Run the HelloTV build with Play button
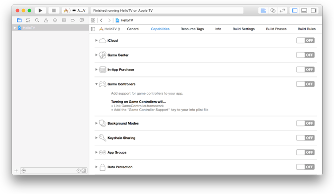Viewport: 334px width, 194px height. 40,10
